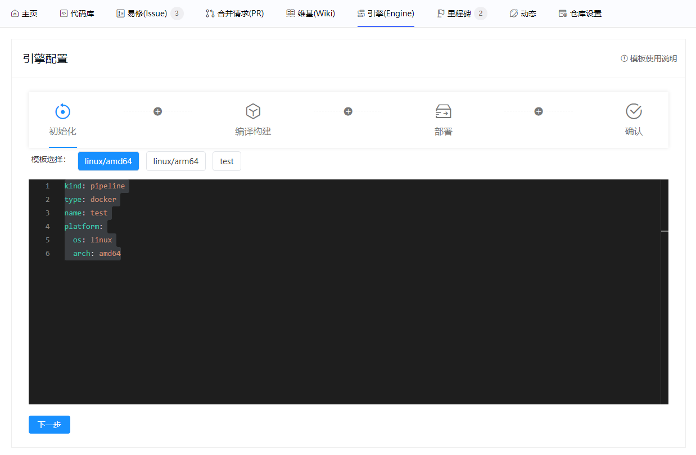Screen dimensions: 696x455
Task: Click the flag icon beside 里程碑
Action: tap(441, 13)
